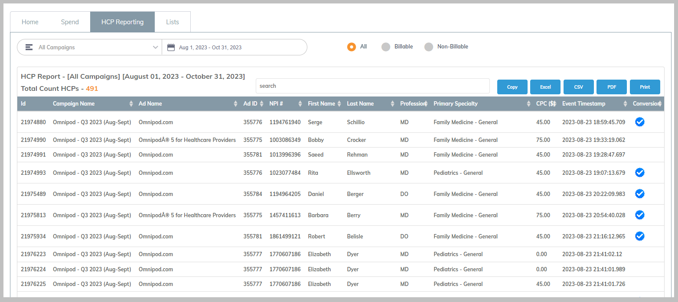678x302 pixels.
Task: Sort by the Ad Name column arrows
Action: click(235, 104)
